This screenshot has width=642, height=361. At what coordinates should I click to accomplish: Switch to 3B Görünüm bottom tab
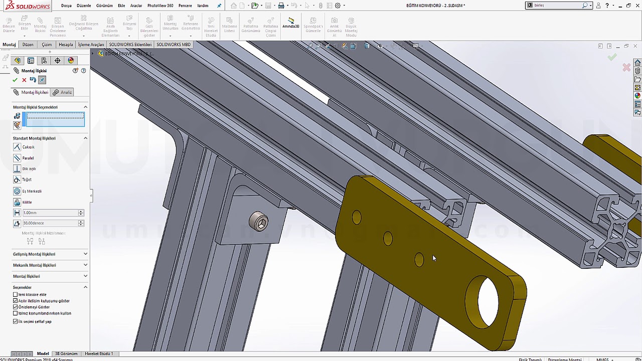[66, 353]
